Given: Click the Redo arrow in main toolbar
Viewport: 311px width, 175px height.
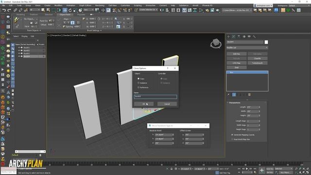Looking at the screenshot, I should point(9,10).
